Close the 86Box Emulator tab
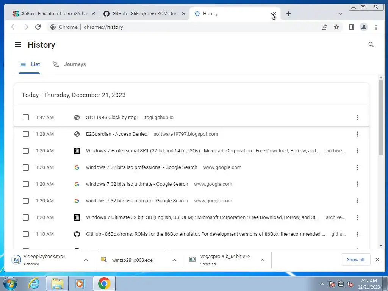The width and height of the screenshot is (388, 291). tap(93, 14)
